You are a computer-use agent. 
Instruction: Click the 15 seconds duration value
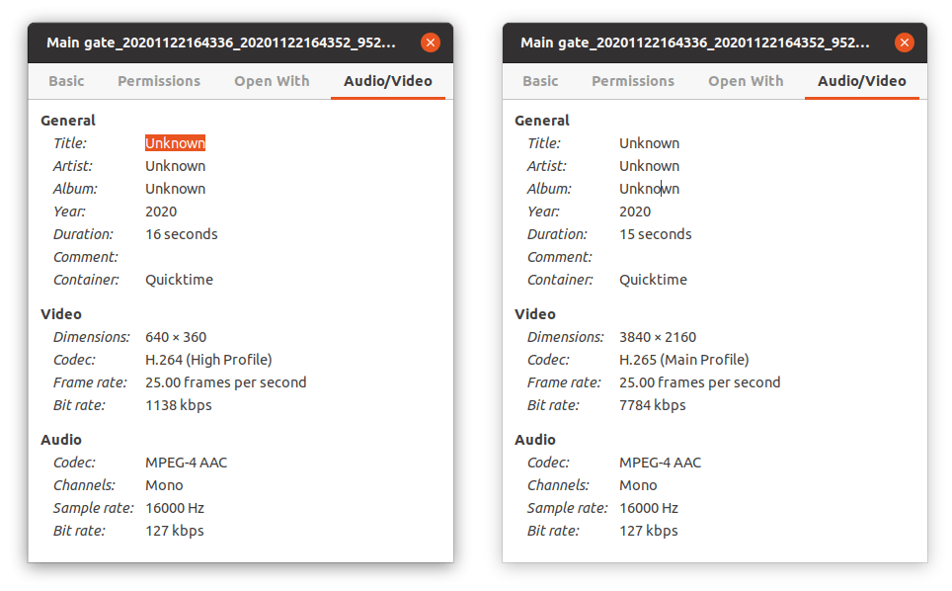(655, 234)
